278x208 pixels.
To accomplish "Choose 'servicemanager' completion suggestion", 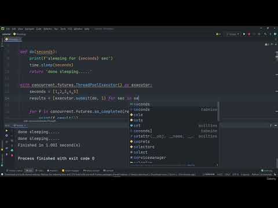I will point(174,158).
